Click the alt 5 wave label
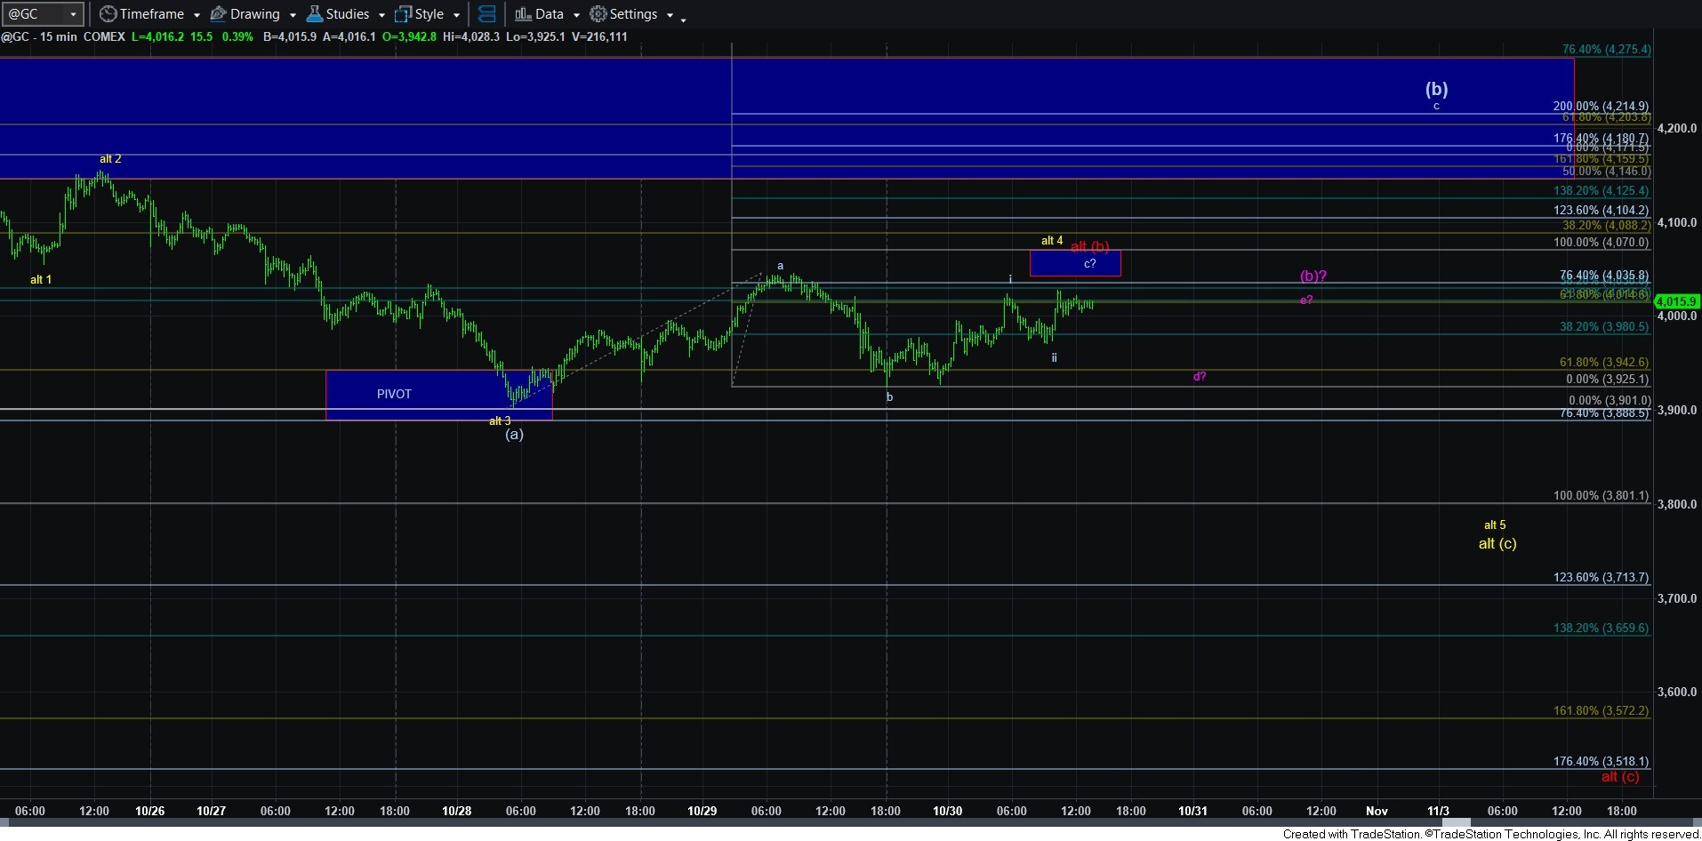Screen dimensions: 1702x841 tap(1495, 525)
